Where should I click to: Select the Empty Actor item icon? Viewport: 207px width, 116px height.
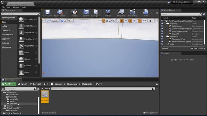tap(21, 19)
